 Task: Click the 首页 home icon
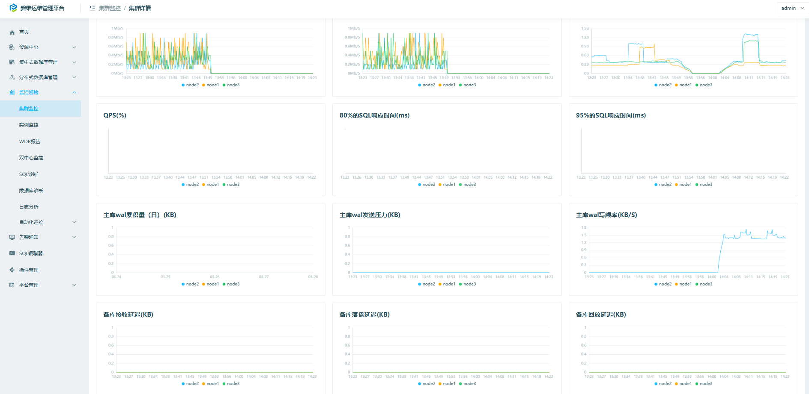(x=12, y=32)
